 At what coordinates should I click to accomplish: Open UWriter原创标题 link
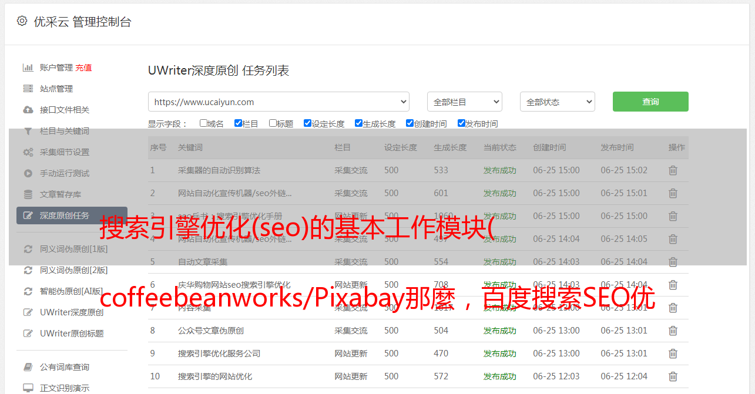tap(72, 334)
